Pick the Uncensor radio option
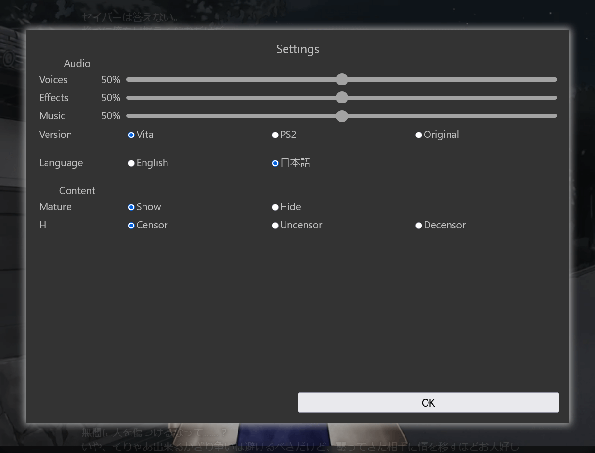The height and width of the screenshot is (453, 595). pos(275,226)
